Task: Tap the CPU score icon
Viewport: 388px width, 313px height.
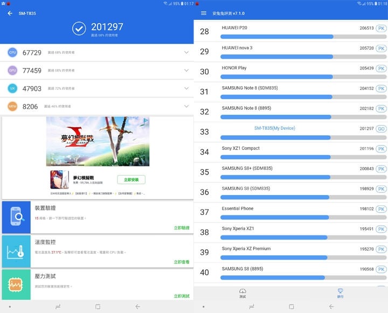Action: (x=12, y=52)
